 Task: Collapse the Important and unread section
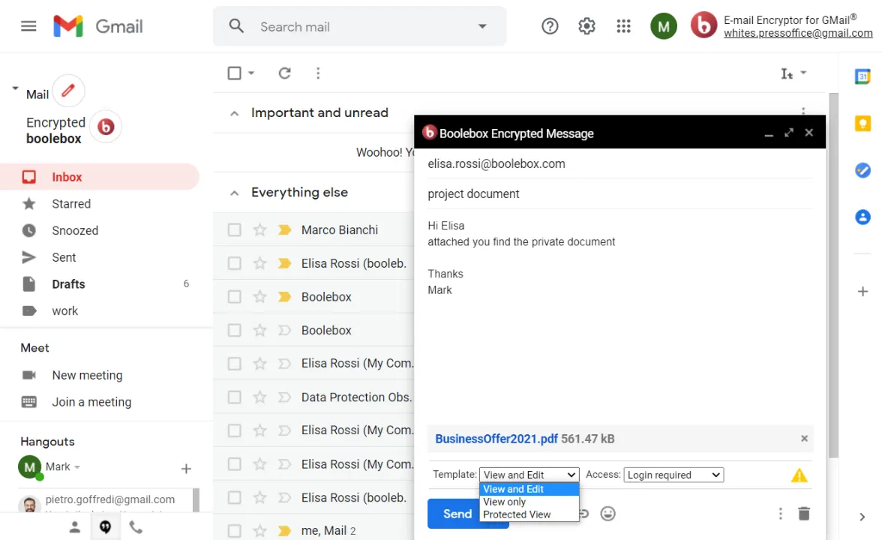235,113
